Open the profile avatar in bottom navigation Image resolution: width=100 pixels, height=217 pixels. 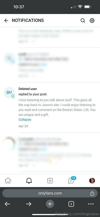pyautogui.click(x=92, y=181)
